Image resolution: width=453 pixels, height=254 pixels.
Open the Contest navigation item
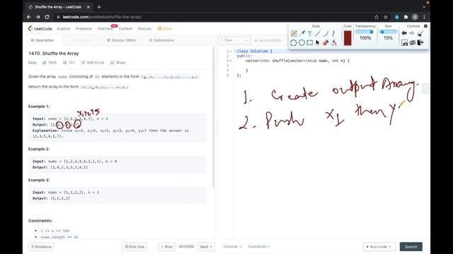click(125, 28)
